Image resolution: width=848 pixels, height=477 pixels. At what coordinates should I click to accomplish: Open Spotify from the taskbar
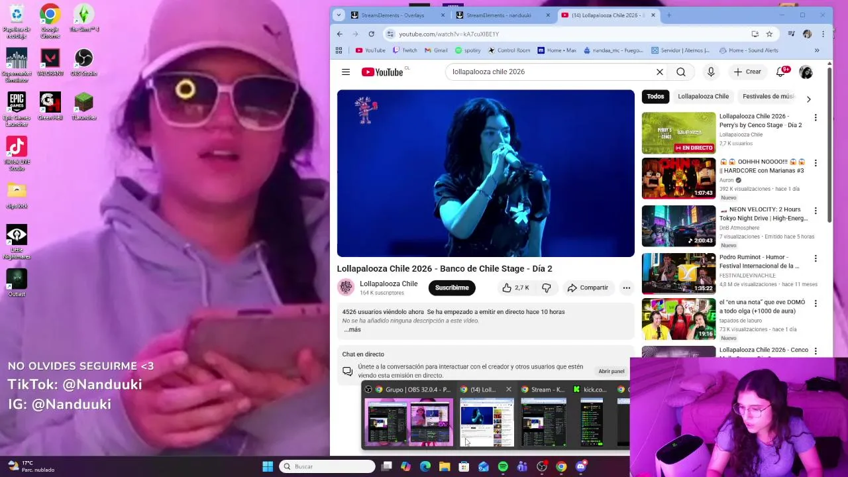point(503,466)
